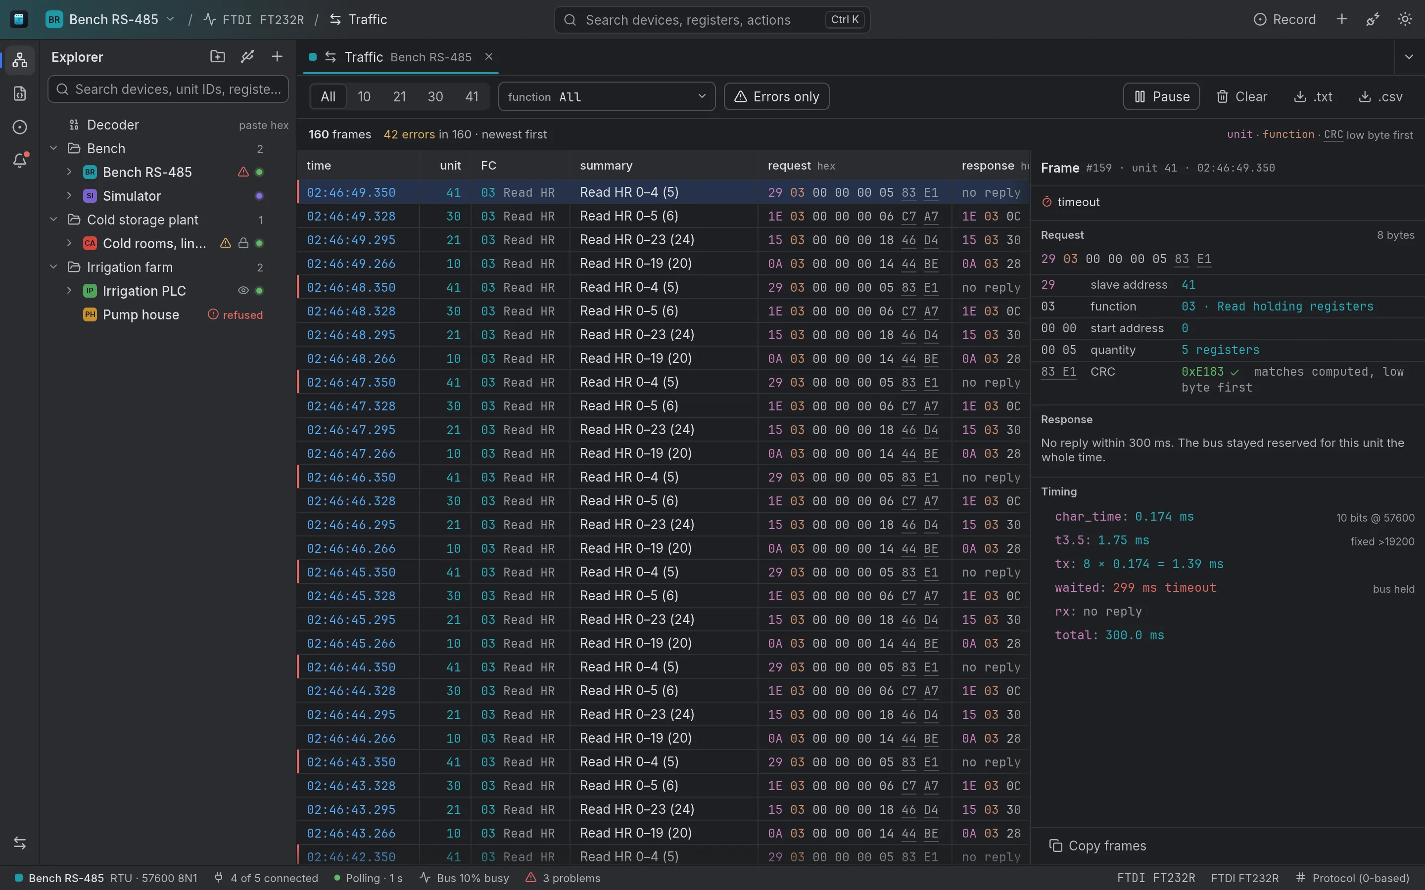
Task: Open the function All dropdown
Action: tap(607, 96)
